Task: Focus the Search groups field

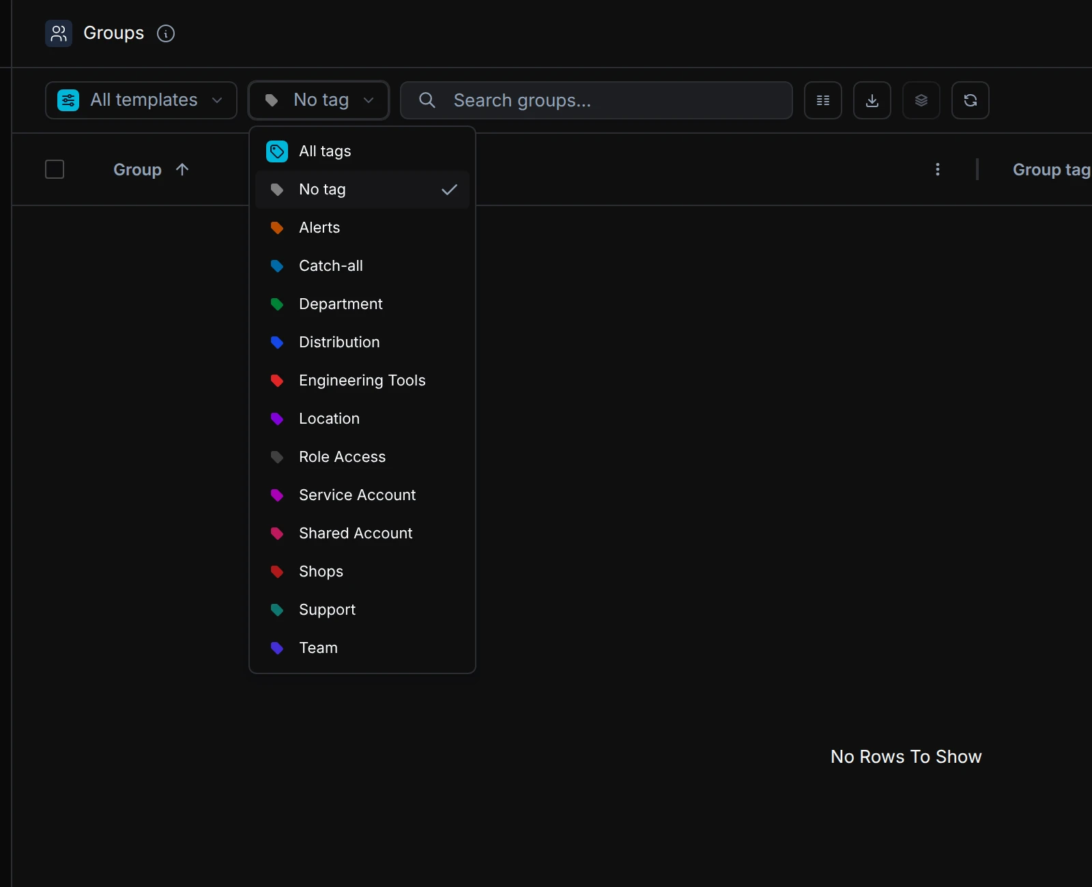Action: click(597, 100)
